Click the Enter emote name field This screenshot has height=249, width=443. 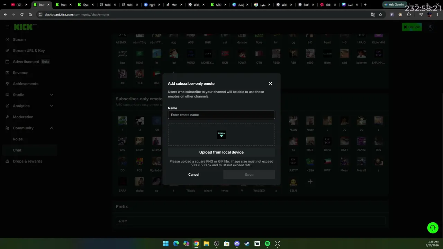pyautogui.click(x=221, y=115)
